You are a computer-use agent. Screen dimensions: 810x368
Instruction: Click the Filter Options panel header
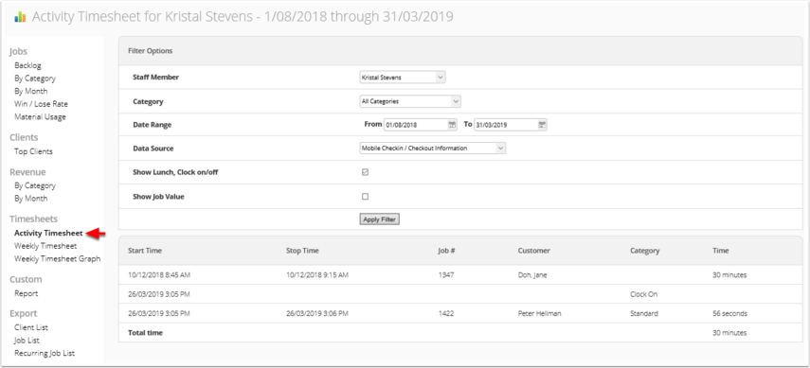(459, 51)
